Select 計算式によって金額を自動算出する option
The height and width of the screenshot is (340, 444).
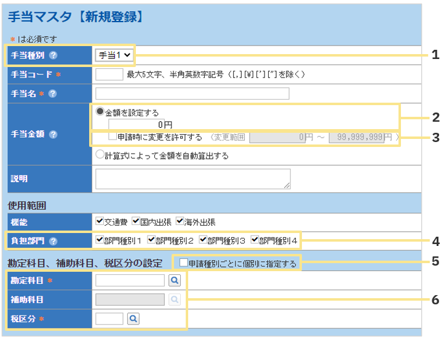(100, 156)
